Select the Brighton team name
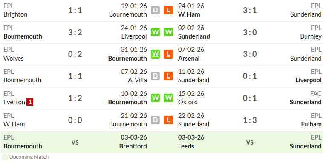Image resolution: width=323 pixels, height=162 pixels. pyautogui.click(x=15, y=14)
